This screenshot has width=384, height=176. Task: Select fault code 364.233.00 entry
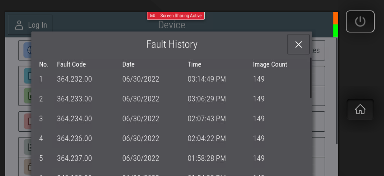click(x=74, y=99)
